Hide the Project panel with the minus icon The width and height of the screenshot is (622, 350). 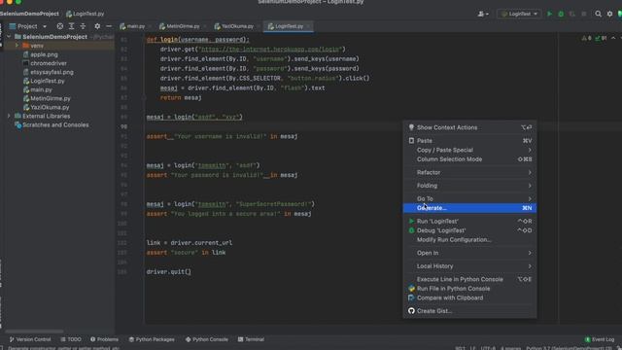pos(109,26)
